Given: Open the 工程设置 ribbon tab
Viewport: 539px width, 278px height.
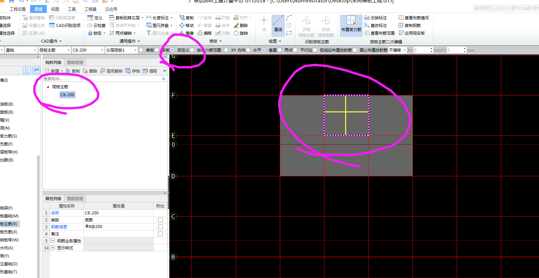Looking at the screenshot, I should (18, 9).
